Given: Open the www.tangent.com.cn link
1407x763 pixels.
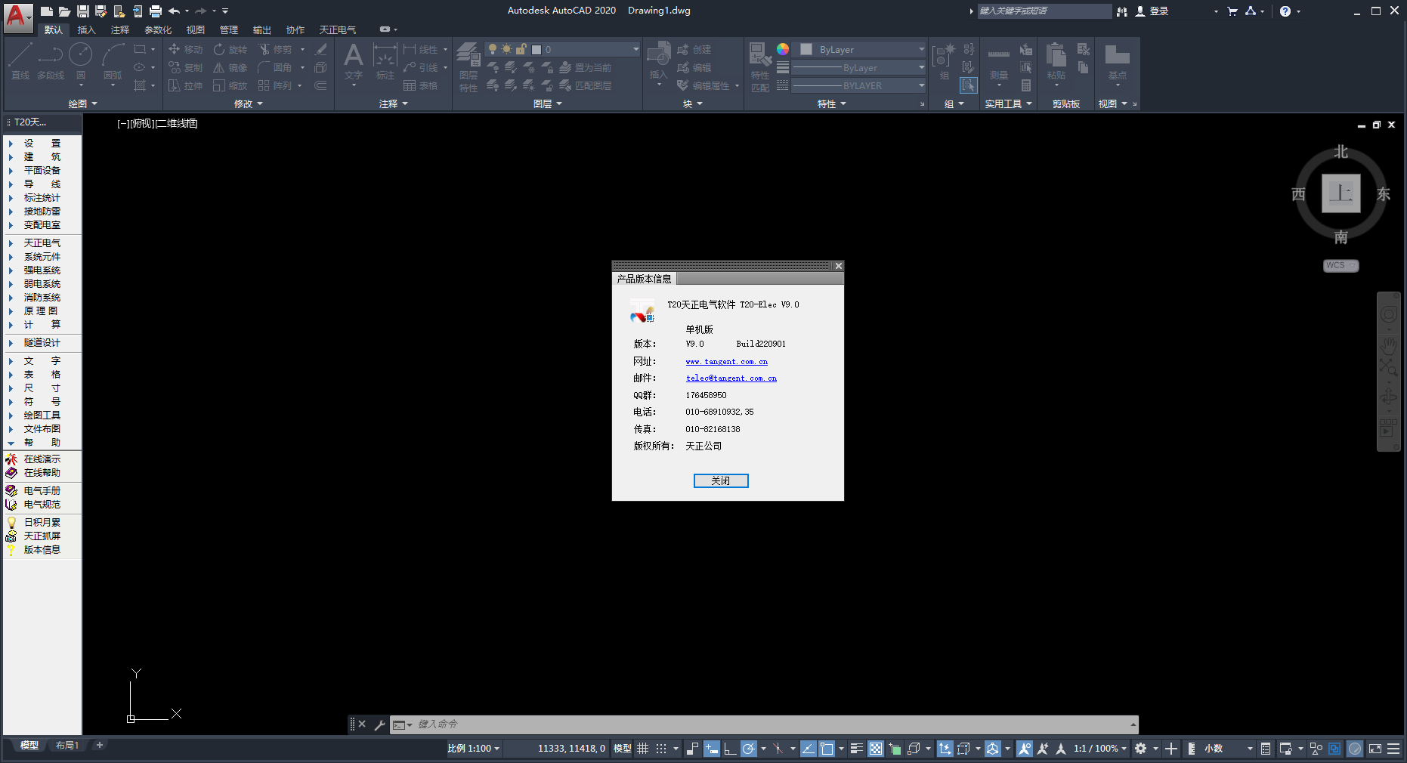Looking at the screenshot, I should (x=726, y=362).
